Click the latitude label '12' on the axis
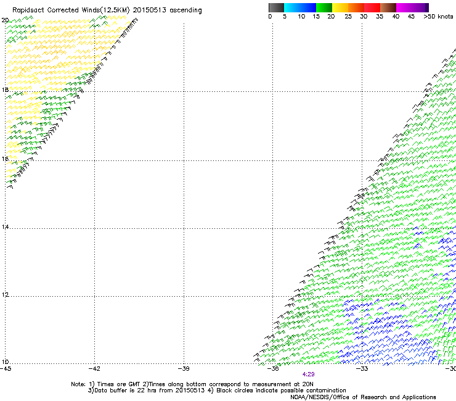The height and width of the screenshot is (401, 456). (5, 295)
